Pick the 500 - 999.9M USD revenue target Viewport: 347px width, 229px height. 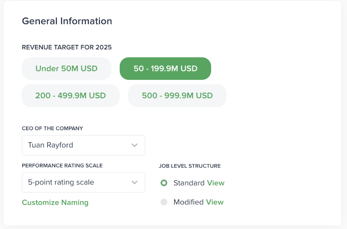point(177,95)
